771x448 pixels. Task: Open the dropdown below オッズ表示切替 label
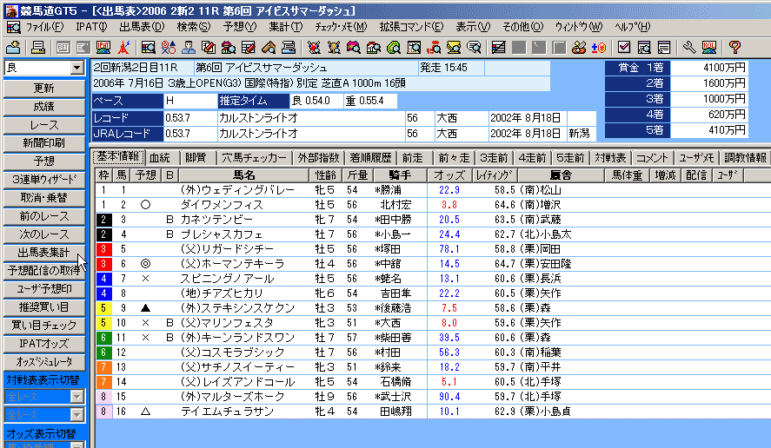(x=76, y=445)
